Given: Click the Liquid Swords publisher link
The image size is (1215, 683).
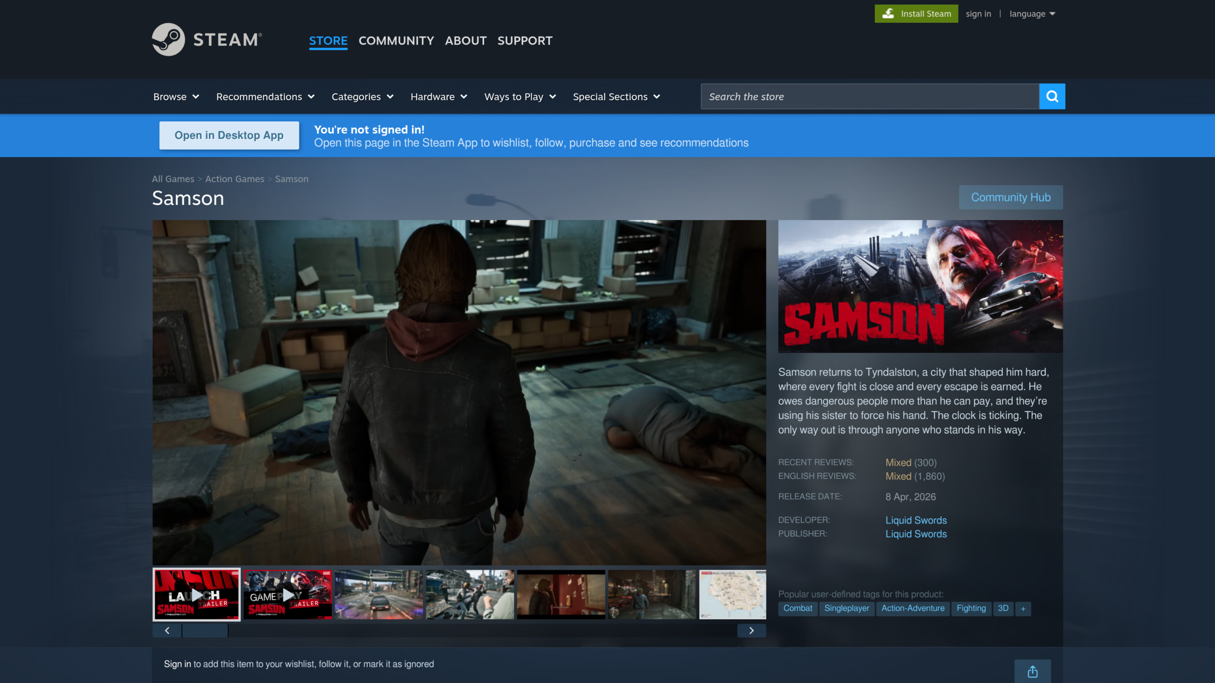Looking at the screenshot, I should tap(916, 534).
